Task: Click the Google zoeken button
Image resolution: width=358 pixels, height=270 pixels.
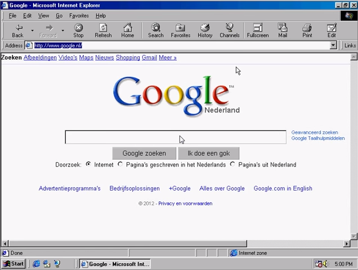Action: coord(144,153)
